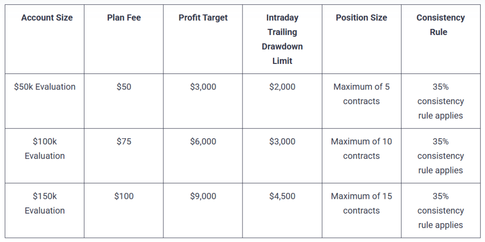
Task: Click the $50 plan fee cell
Action: click(124, 87)
